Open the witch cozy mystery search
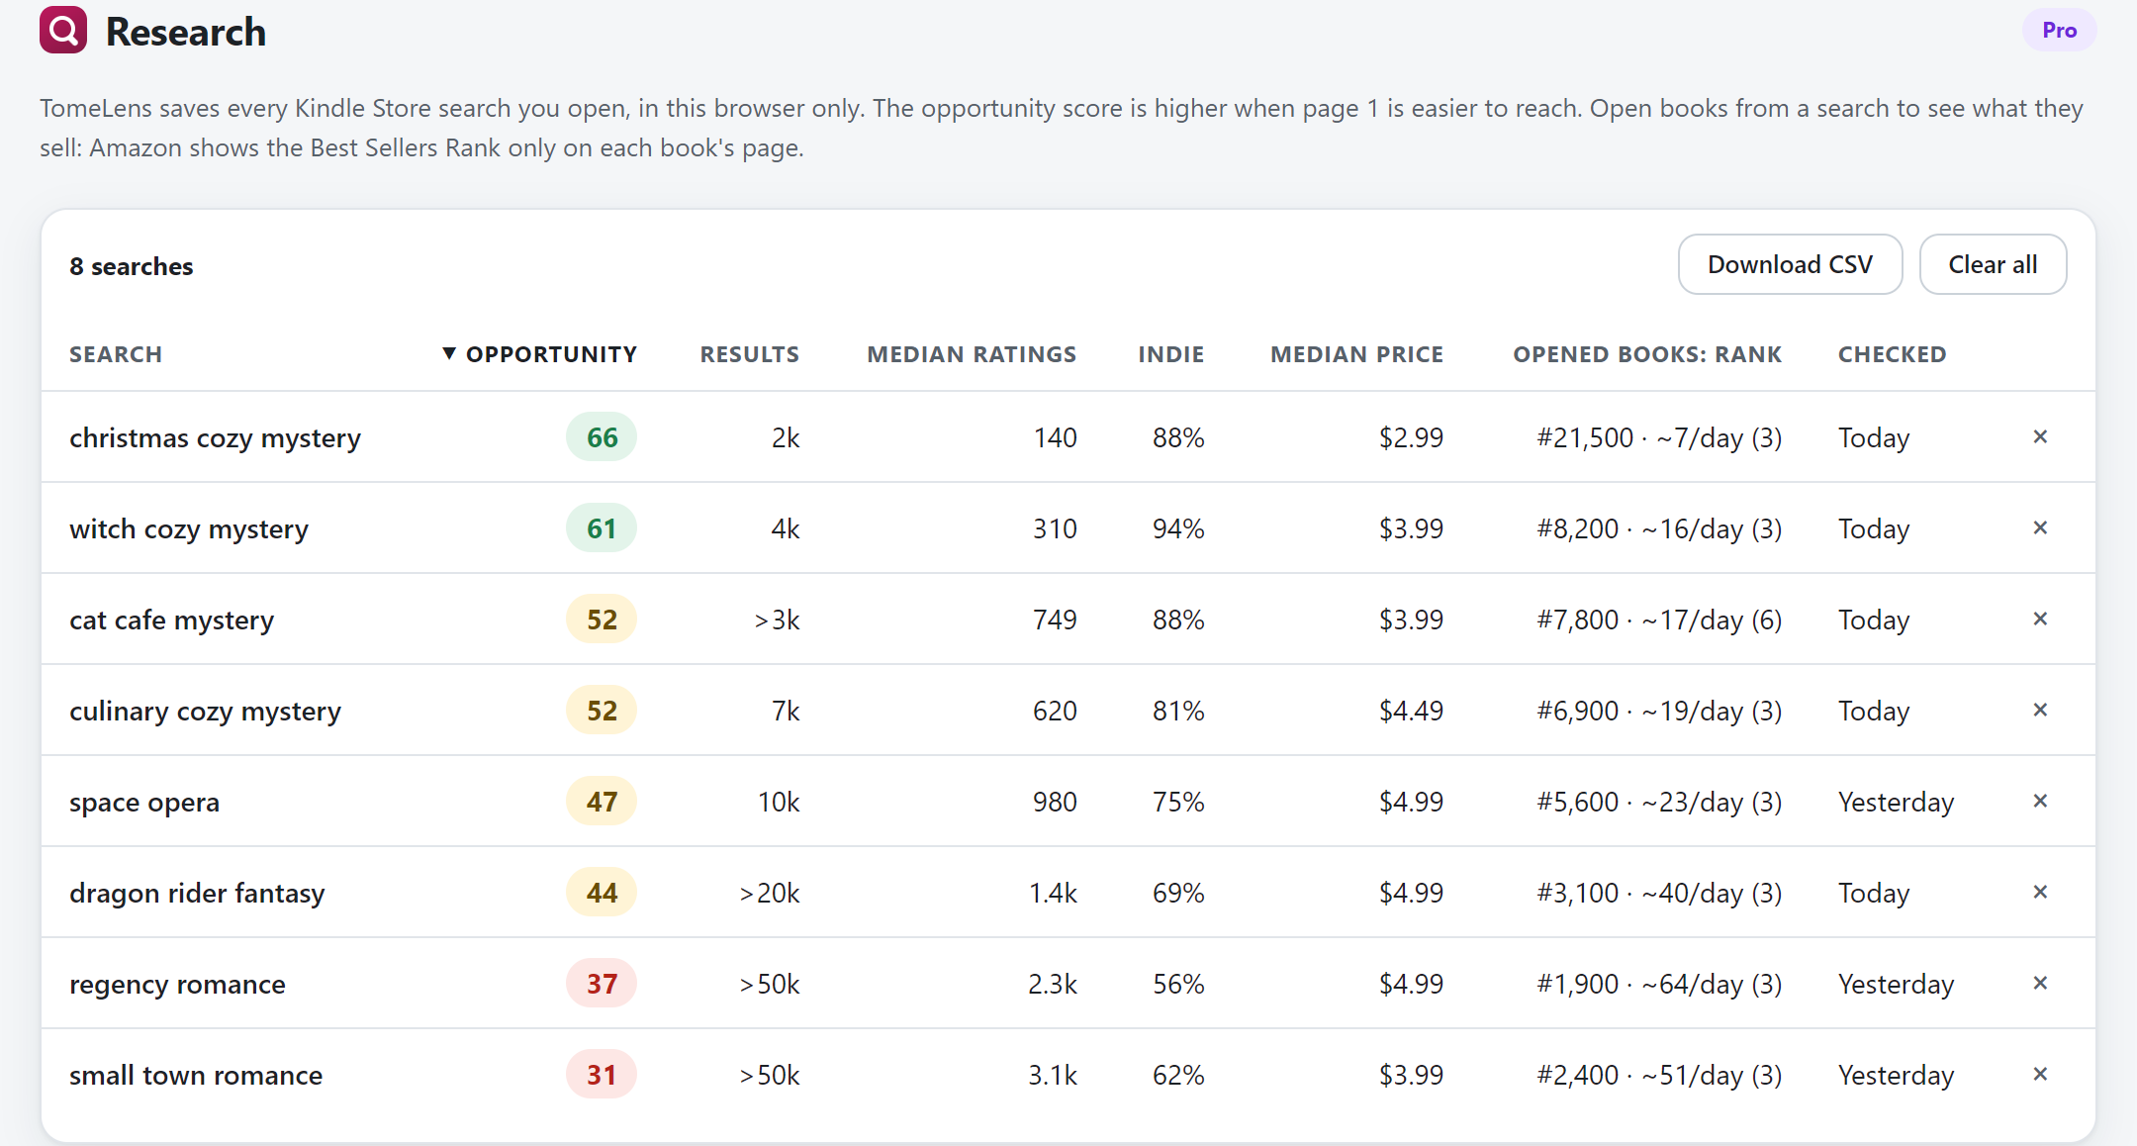The image size is (2137, 1146). pyautogui.click(x=189, y=528)
